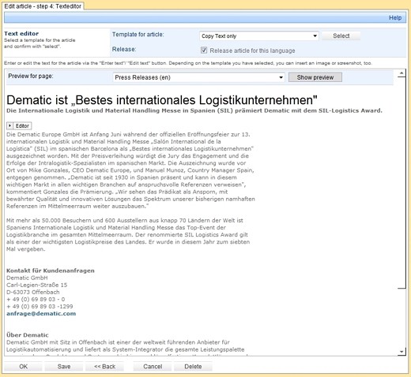Click the Show preview button
411x377 pixels.
pos(315,77)
